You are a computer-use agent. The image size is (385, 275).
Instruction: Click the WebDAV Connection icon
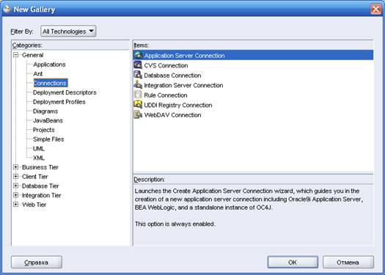tap(138, 114)
